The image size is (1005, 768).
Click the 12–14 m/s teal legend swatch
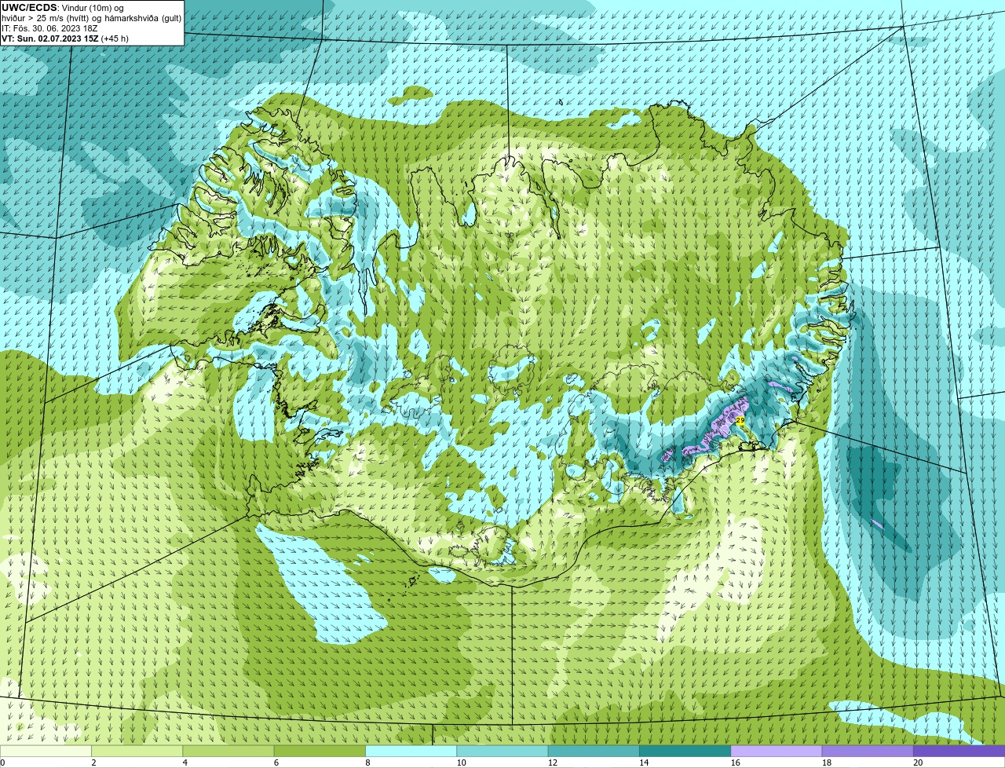594,751
